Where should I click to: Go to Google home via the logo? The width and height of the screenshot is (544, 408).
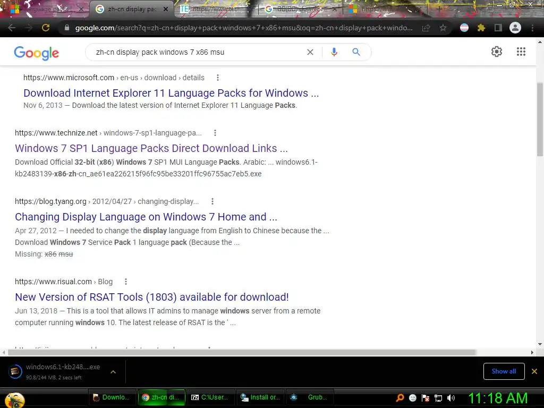point(37,53)
